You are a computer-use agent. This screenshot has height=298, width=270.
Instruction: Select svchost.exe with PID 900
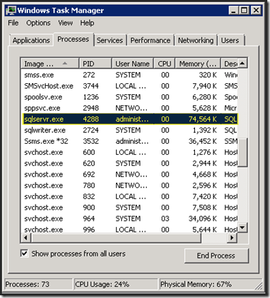(129, 207)
